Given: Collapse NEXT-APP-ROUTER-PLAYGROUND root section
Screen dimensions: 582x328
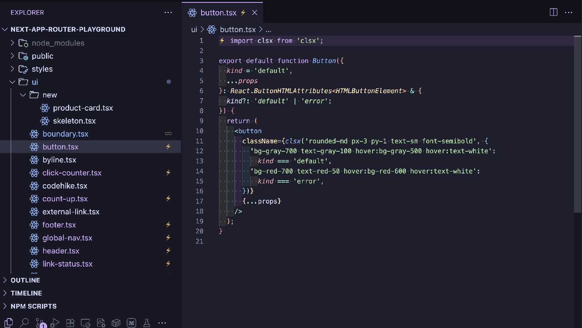Looking at the screenshot, I should (5, 29).
